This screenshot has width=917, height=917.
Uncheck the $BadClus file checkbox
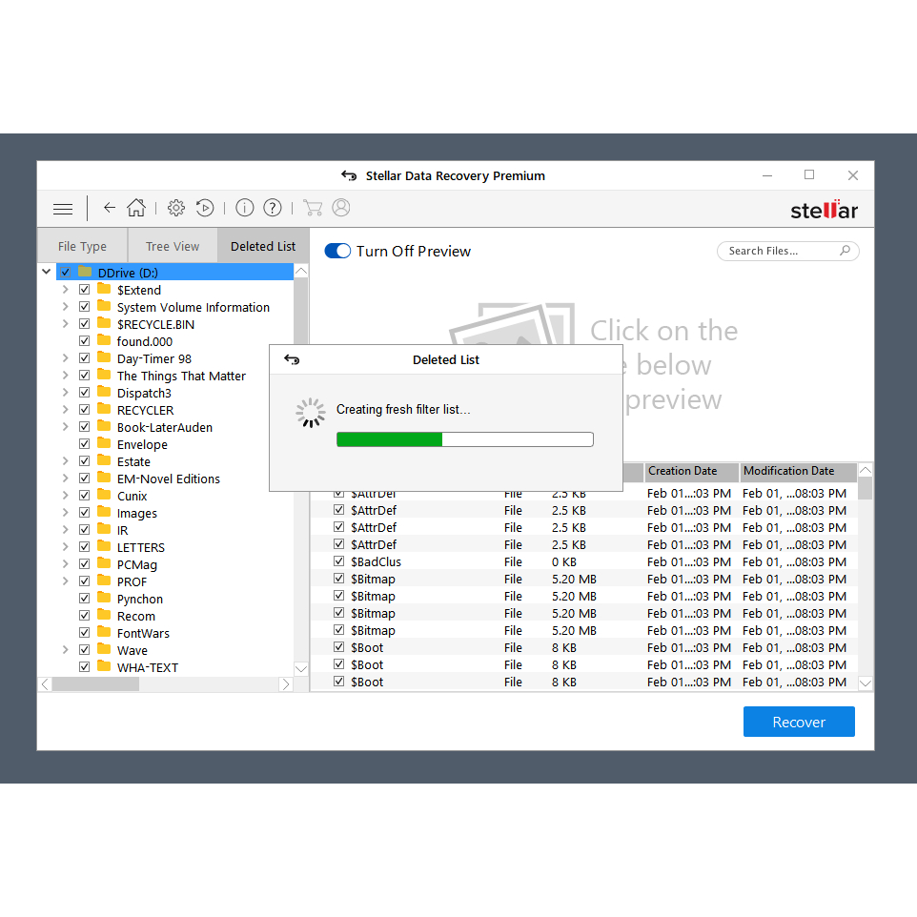pos(338,561)
